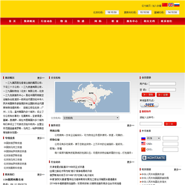The width and height of the screenshot is (185, 185).
Task: Click the US flag beside USD
Action: point(143,144)
